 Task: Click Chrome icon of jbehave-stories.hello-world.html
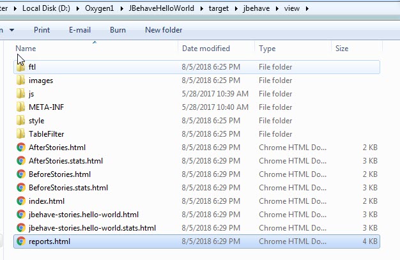[x=21, y=215]
